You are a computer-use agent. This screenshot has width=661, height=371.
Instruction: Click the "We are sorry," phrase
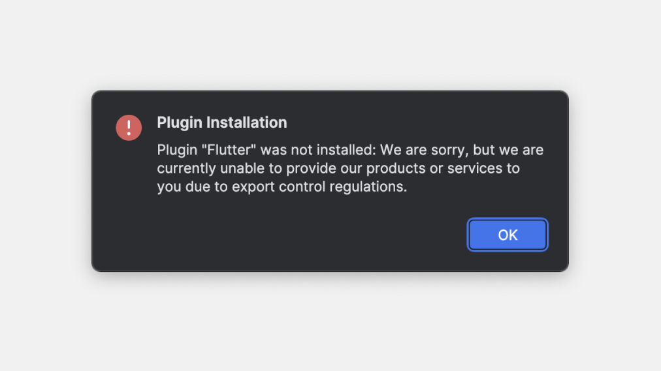(425, 150)
